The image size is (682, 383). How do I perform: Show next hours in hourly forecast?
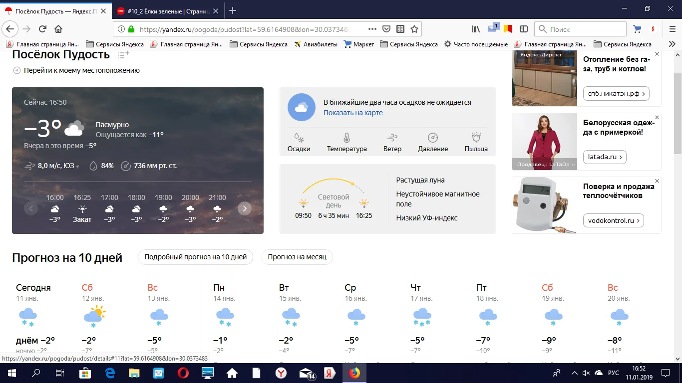(x=245, y=208)
